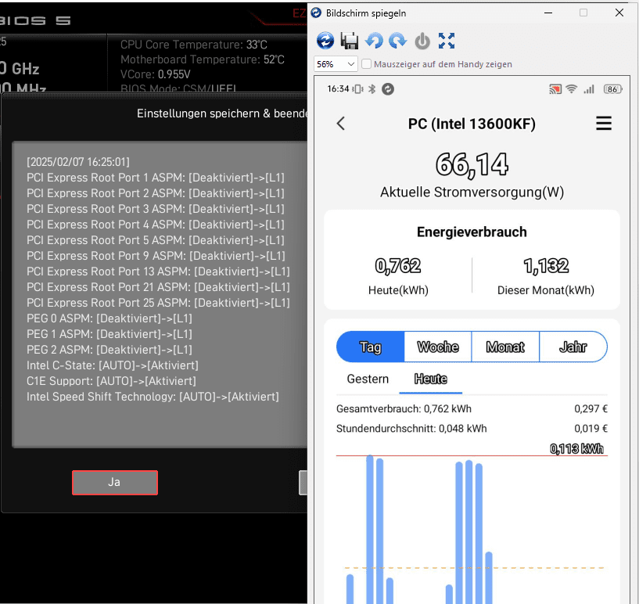The height and width of the screenshot is (604, 639).
Task: Click the 'PCI Express Root Port 25 ASPM' entry in BIOS
Action: point(158,303)
